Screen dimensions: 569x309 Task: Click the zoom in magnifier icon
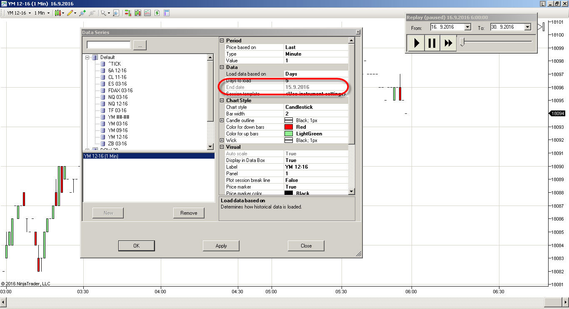[82, 13]
